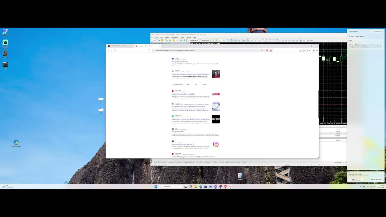Open the Proton VPN desktop icon
Viewport: 386px width, 217px height.
tap(5, 32)
